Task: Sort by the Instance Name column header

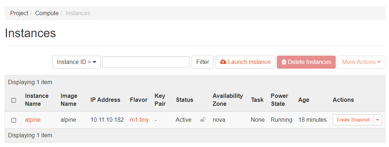Action: pos(37,100)
